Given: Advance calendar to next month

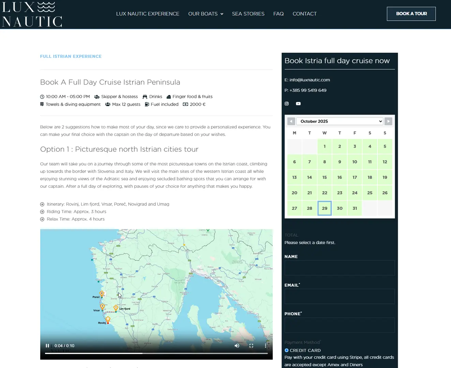Looking at the screenshot, I should click(x=388, y=121).
